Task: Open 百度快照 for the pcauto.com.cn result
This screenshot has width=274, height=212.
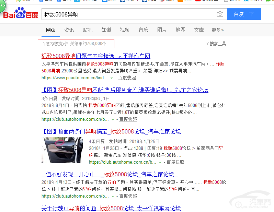Action: 128,78
